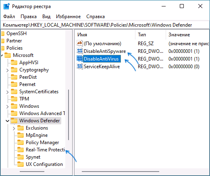The height and width of the screenshot is (176, 210).
Task: Click the Peernet folder icon
Action: click(14, 84)
